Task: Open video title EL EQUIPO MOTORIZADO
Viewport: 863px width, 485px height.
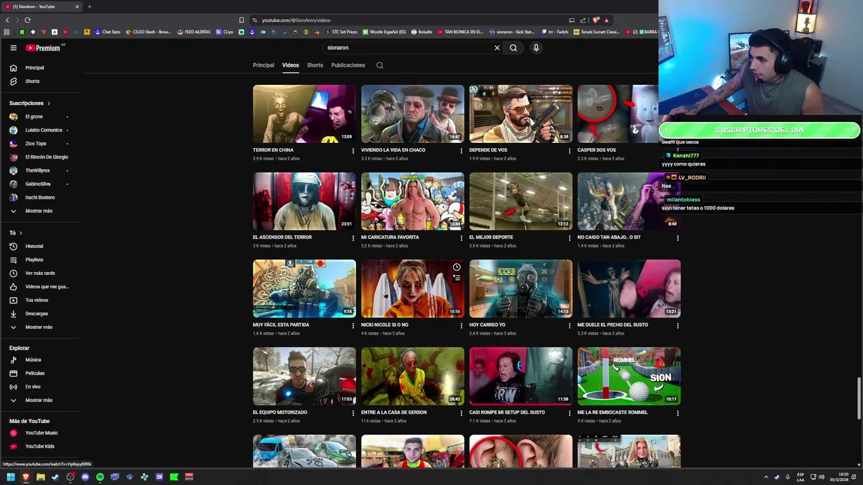Action: point(280,412)
